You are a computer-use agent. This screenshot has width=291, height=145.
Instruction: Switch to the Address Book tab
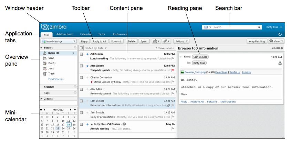pos(65,34)
